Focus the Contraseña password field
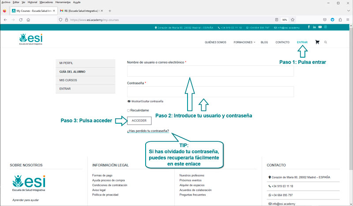This screenshot has height=206, width=353. (x=210, y=92)
